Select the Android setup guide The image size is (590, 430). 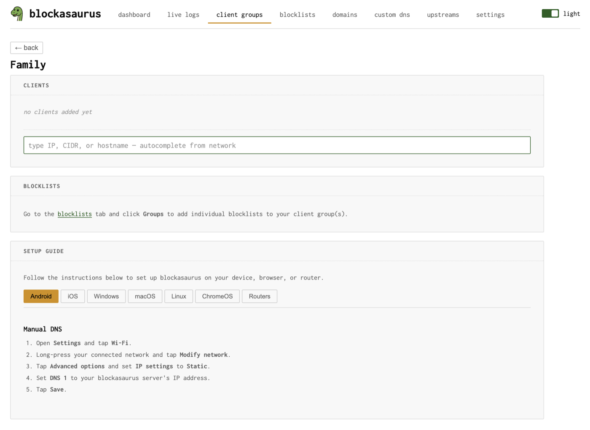tap(41, 296)
